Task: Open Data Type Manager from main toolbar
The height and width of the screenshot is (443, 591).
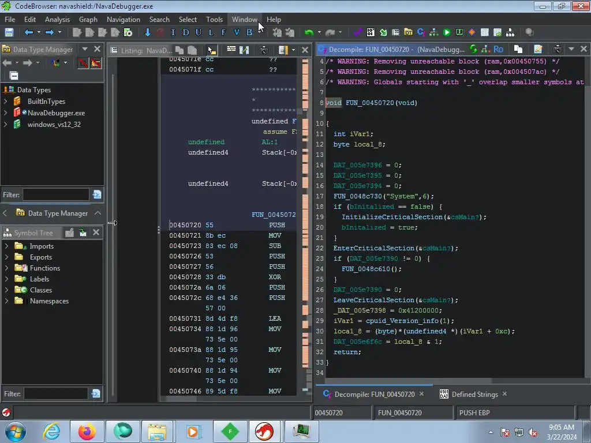Action: point(408,32)
